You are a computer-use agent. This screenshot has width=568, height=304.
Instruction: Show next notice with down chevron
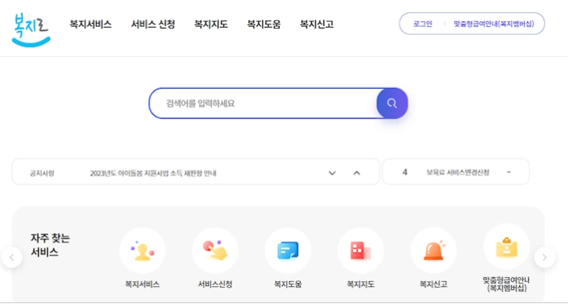click(x=332, y=173)
